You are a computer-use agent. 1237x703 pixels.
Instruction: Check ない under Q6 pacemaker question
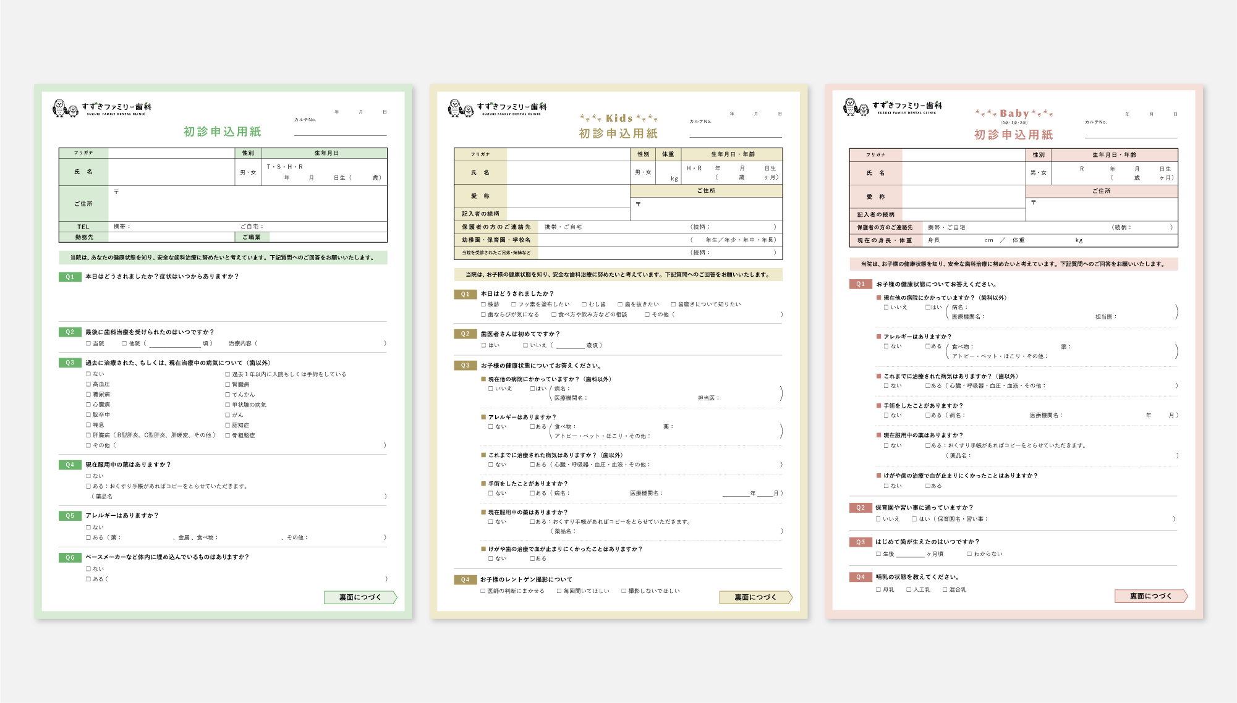coord(88,569)
